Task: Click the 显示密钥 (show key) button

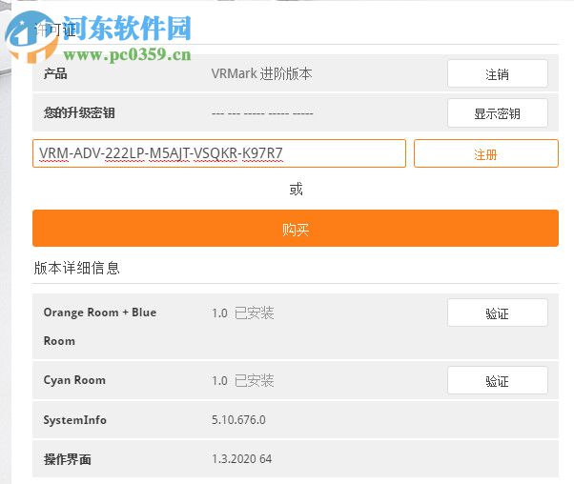Action: (497, 113)
